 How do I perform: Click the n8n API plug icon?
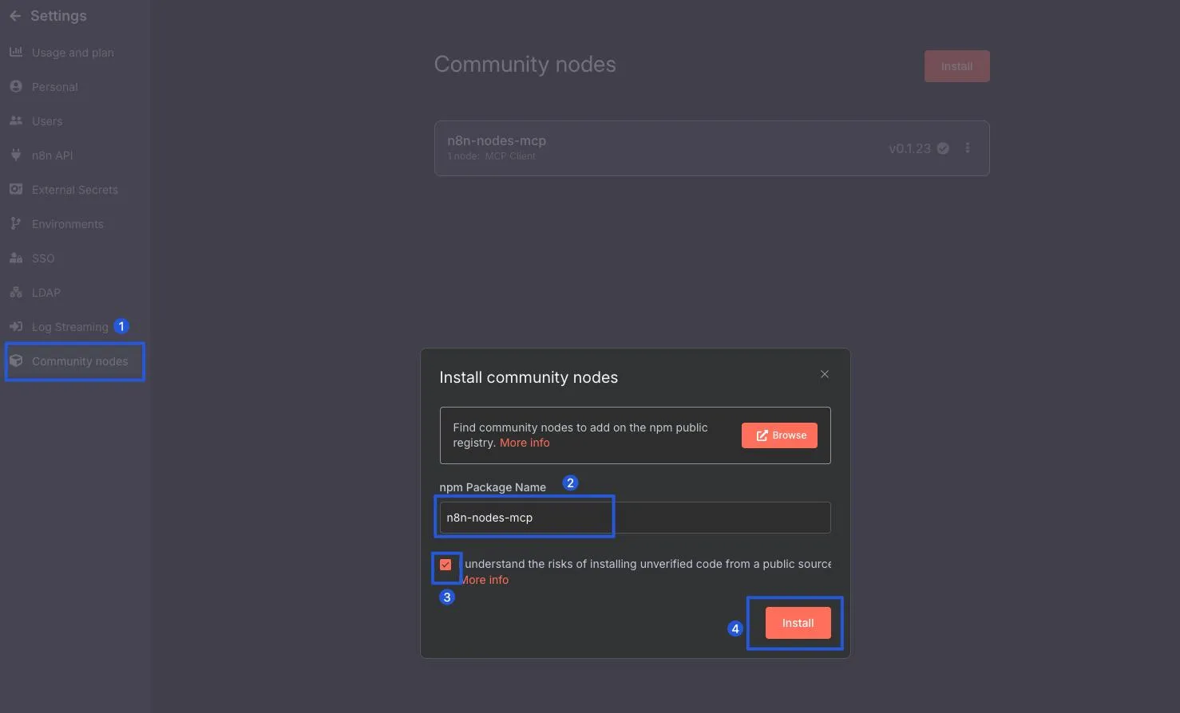(x=15, y=155)
